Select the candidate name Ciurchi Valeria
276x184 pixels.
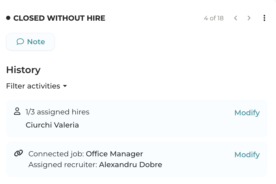[x=52, y=125]
